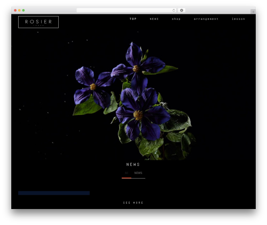This screenshot has height=225, width=267.
Task: Minimize the window with the yellow button
Action: [19, 10]
